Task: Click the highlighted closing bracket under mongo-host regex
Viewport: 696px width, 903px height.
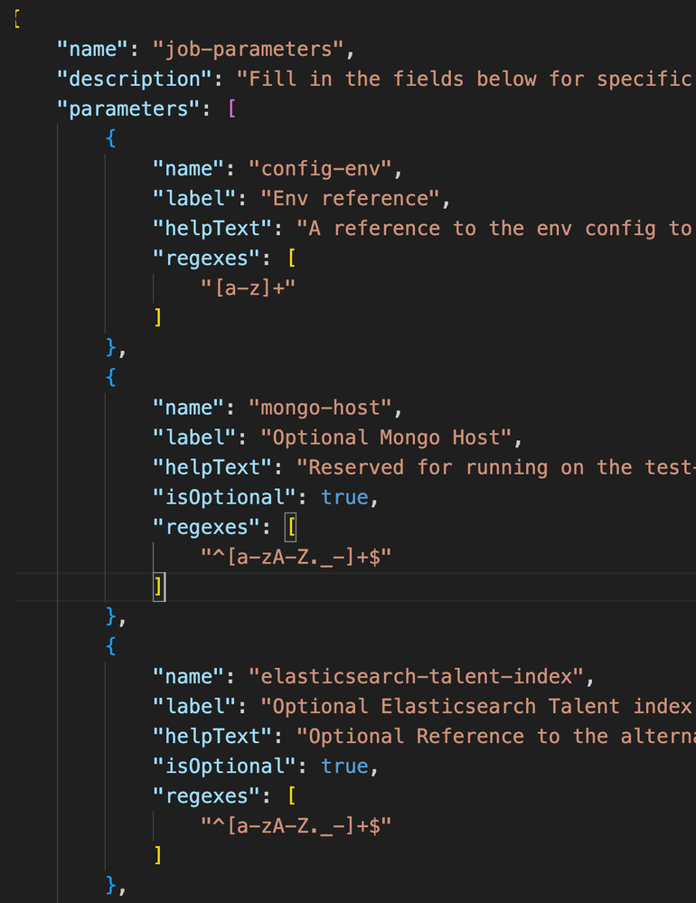Action: point(159,588)
